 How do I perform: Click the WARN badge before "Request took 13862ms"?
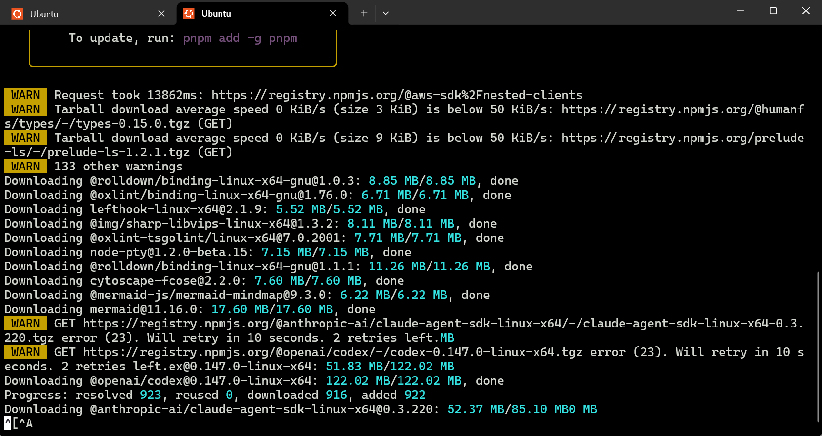coord(26,95)
